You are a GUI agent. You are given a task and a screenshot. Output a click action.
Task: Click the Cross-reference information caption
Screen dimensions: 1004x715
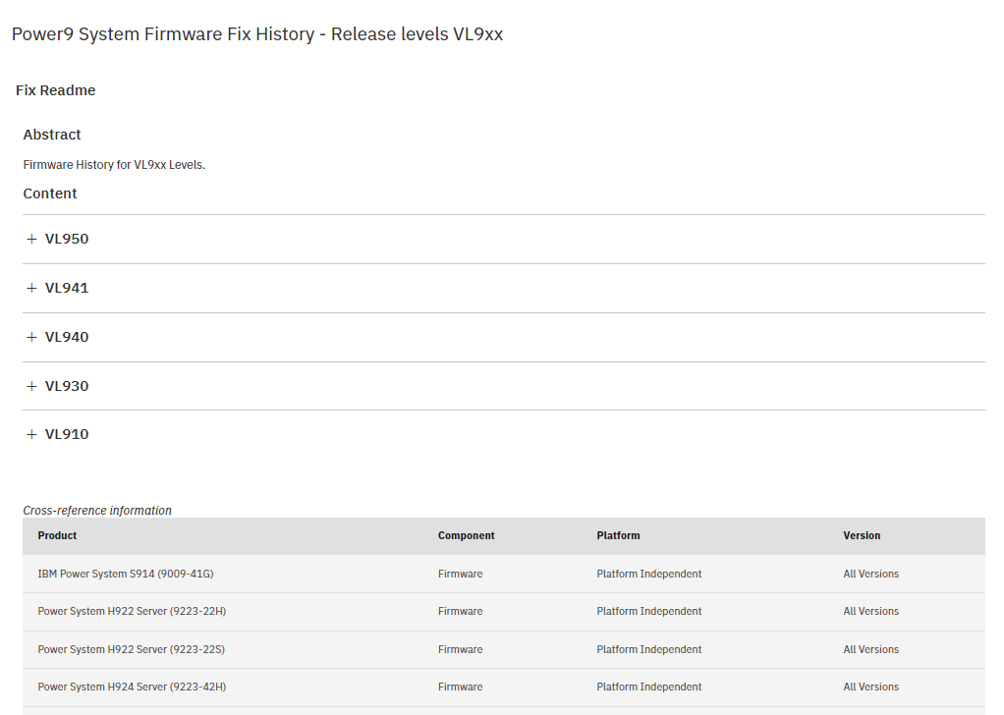point(97,510)
